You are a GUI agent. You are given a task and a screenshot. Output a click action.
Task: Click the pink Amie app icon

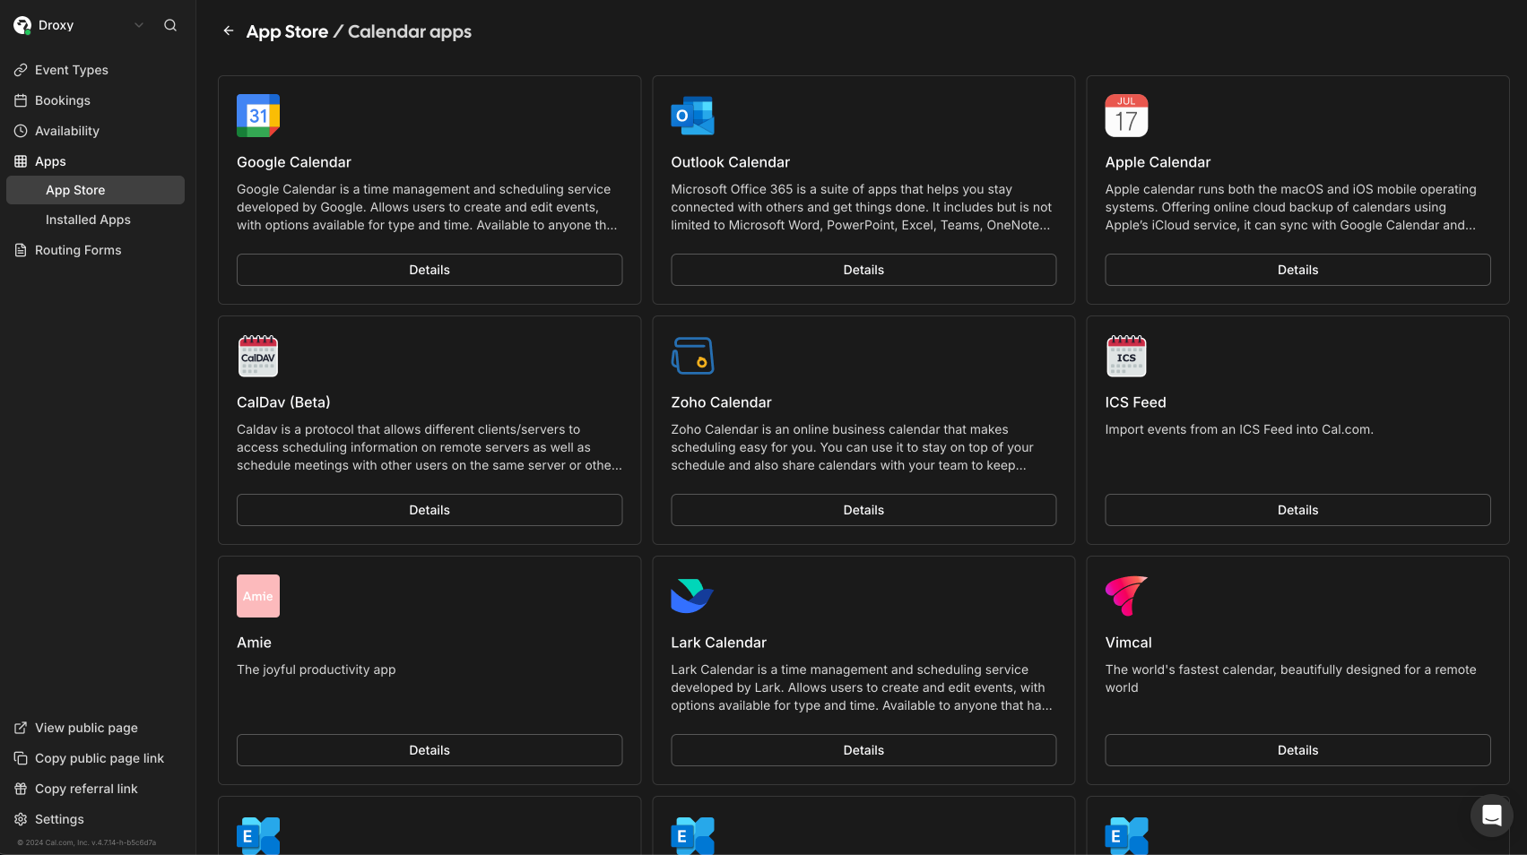257,595
